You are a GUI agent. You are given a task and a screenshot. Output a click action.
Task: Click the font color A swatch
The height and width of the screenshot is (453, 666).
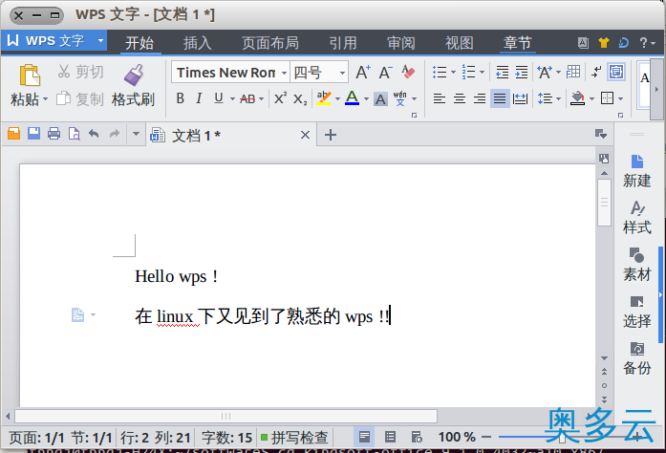click(x=352, y=98)
